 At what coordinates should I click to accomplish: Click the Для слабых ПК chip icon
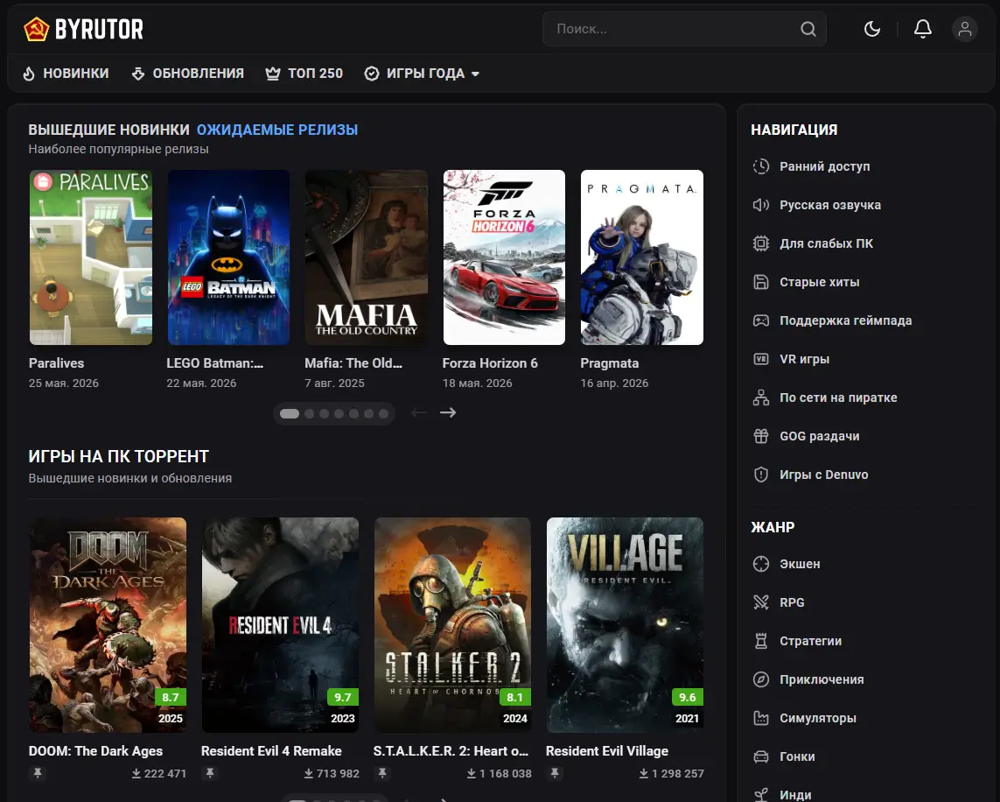761,243
